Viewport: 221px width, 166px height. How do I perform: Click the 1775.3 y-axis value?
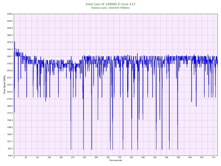pyautogui.click(x=10, y=113)
